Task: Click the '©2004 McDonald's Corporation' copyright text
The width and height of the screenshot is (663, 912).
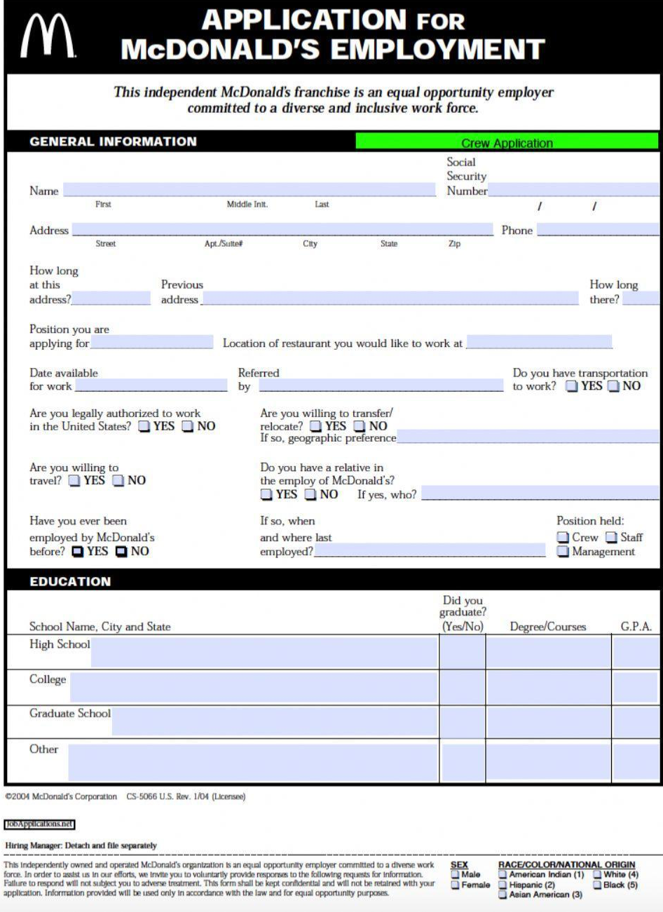Action: click(x=61, y=796)
